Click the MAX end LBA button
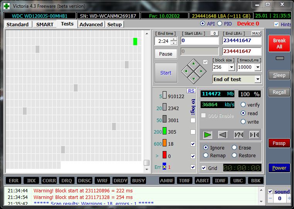Viewport: 294px width, 209px height. point(256,34)
